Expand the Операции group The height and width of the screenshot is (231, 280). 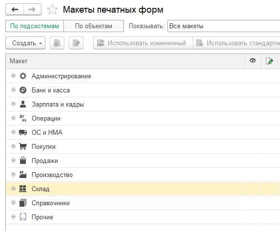13,118
